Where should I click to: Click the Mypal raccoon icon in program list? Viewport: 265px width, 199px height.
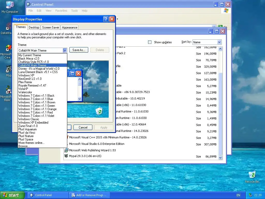coord(66,156)
